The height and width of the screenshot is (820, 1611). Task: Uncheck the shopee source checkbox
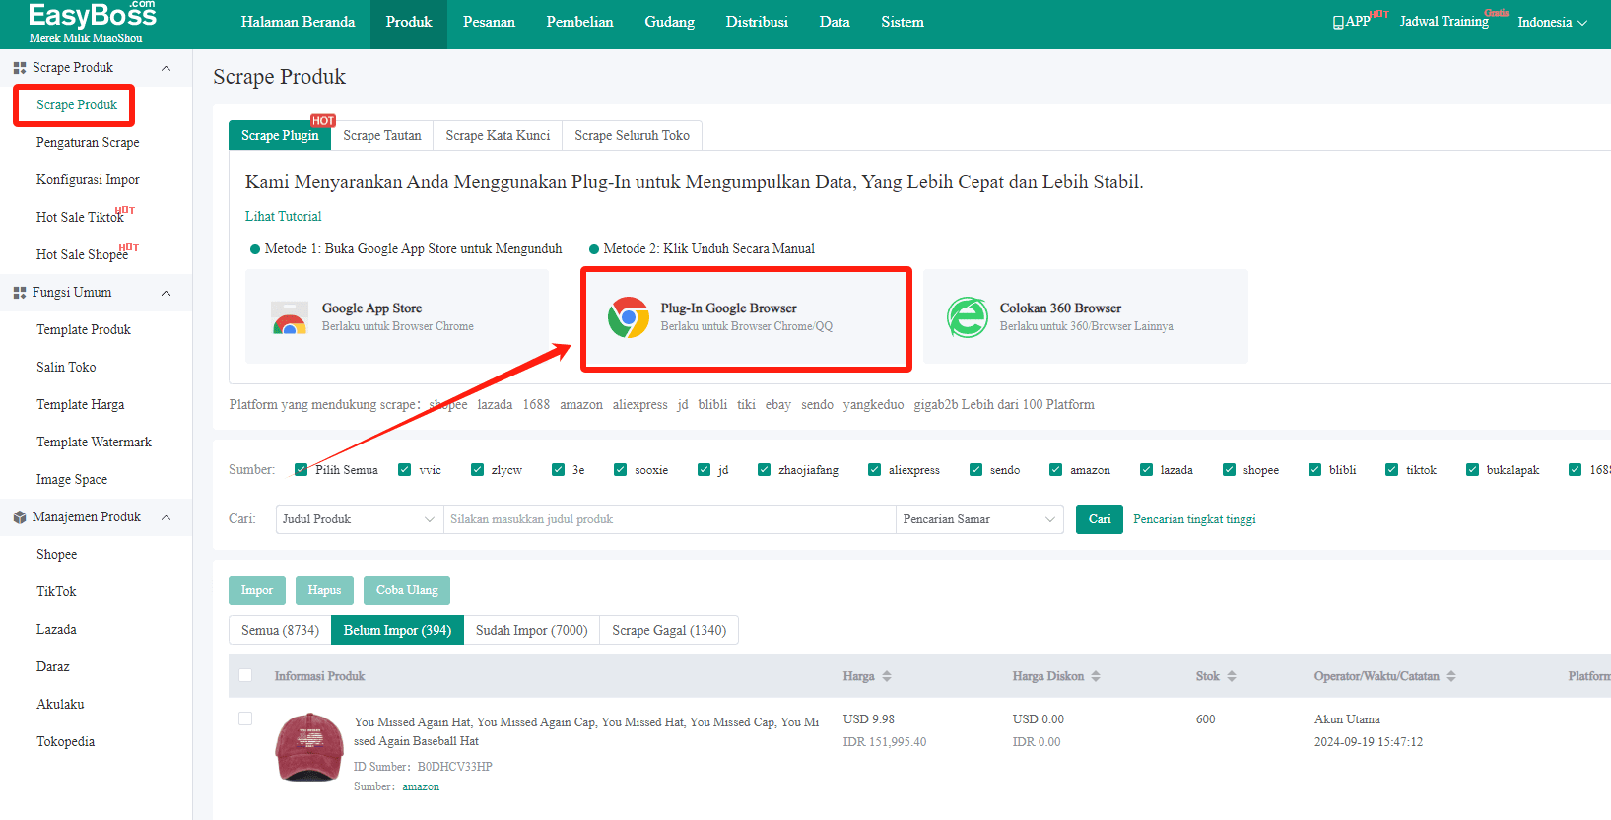coord(1229,470)
